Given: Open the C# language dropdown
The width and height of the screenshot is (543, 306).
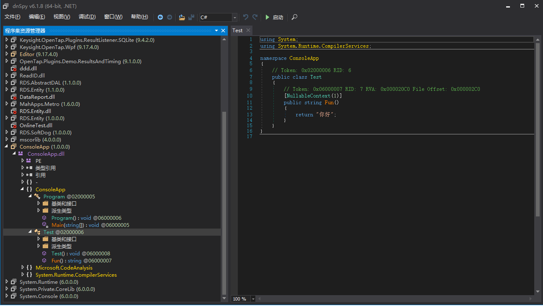Looking at the screenshot, I should (234, 17).
